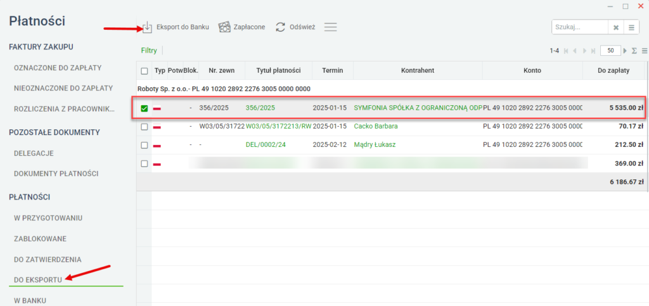Open contractor Cacko Barbara
The image size is (649, 306).
tap(376, 127)
